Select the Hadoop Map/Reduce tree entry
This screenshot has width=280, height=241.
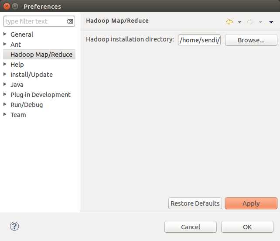pyautogui.click(x=39, y=54)
